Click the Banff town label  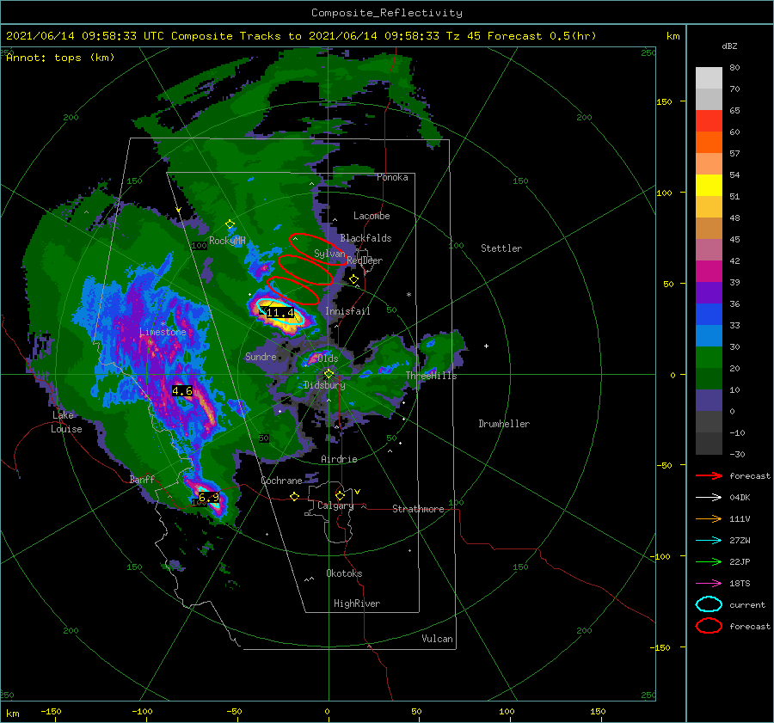[142, 480]
